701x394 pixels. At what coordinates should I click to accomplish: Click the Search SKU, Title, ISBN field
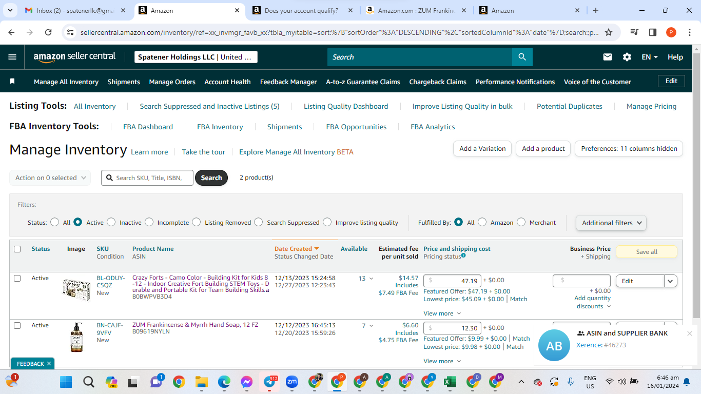click(147, 178)
